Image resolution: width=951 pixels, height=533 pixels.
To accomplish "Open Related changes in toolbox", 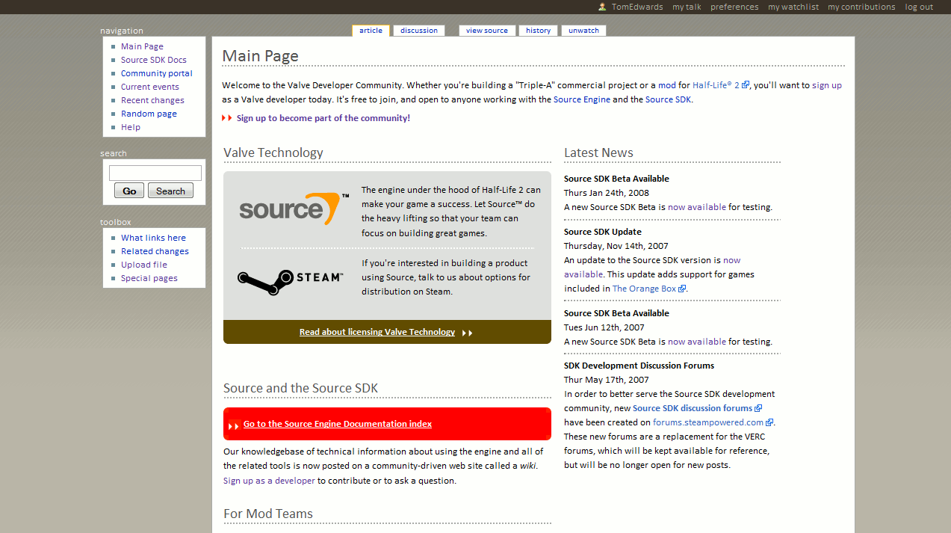I will click(155, 251).
